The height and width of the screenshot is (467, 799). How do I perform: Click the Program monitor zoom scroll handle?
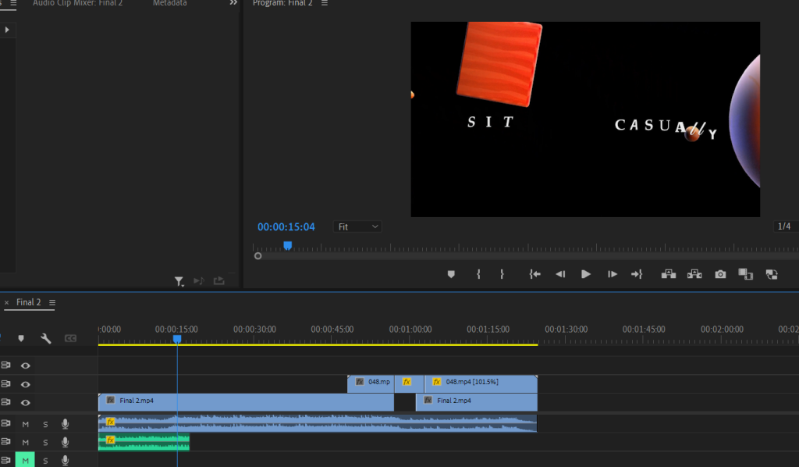257,256
